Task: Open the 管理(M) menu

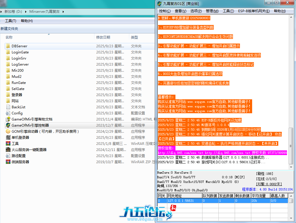Action: click(x=212, y=11)
